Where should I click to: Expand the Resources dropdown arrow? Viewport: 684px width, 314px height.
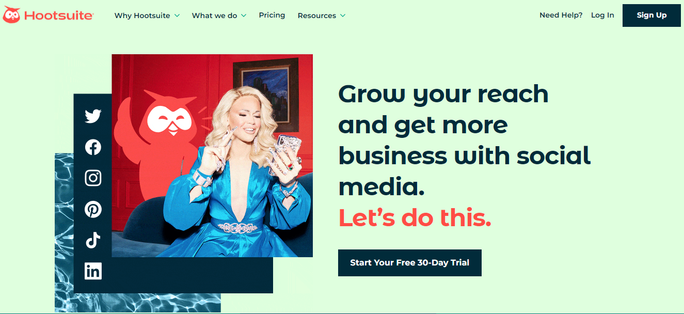point(343,15)
